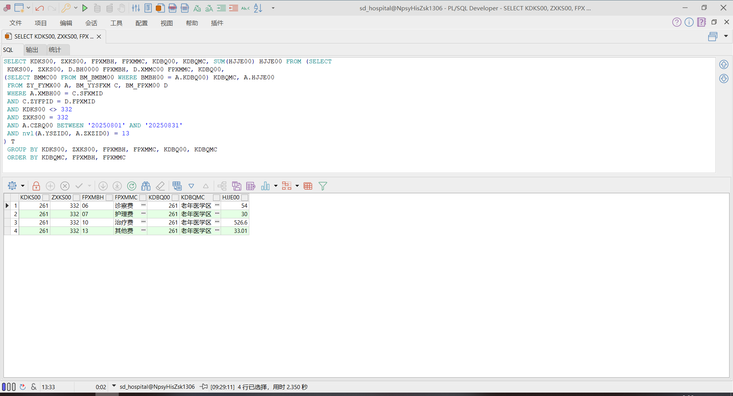Click the undo arrow in the top toolbar

tap(39, 8)
